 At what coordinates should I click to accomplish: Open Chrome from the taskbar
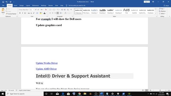tap(79, 94)
